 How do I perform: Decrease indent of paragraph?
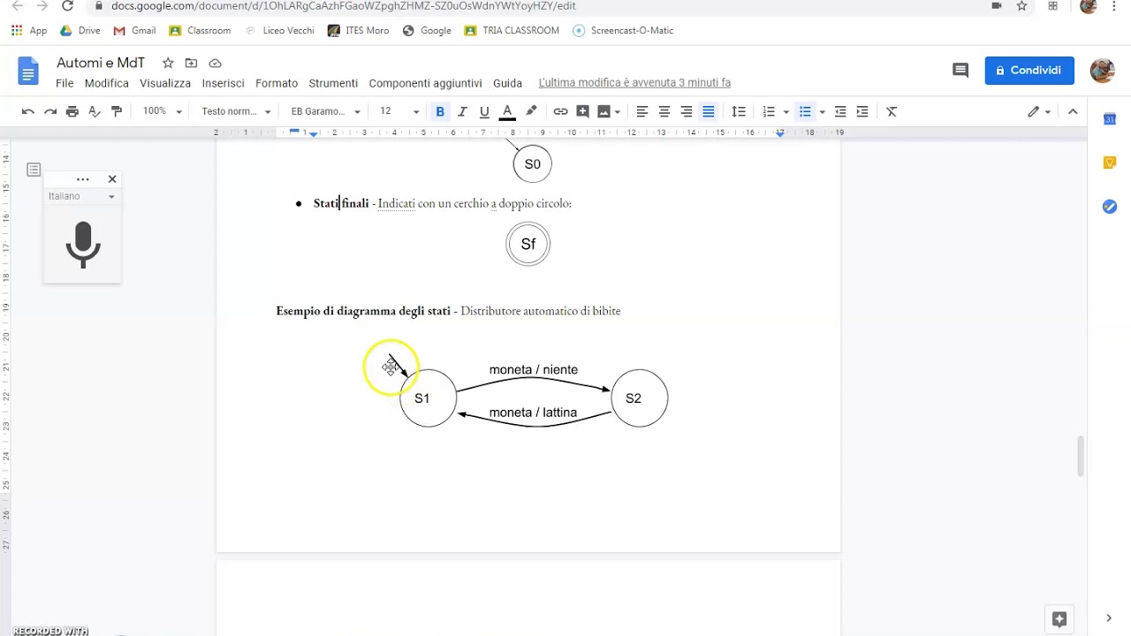coord(840,111)
